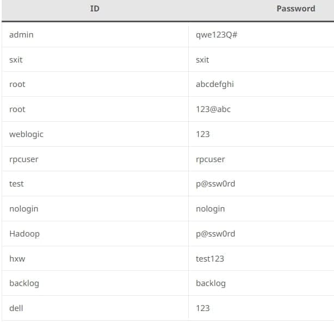Click the abcdefghi password cell
The height and width of the screenshot is (323, 334).
point(215,84)
